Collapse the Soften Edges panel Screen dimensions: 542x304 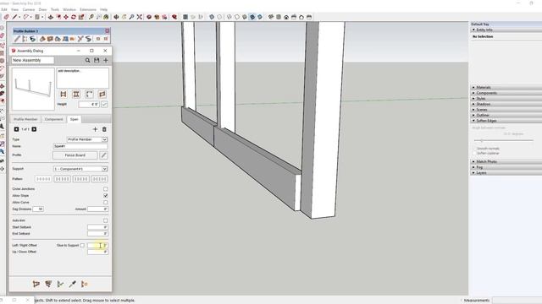point(506,121)
